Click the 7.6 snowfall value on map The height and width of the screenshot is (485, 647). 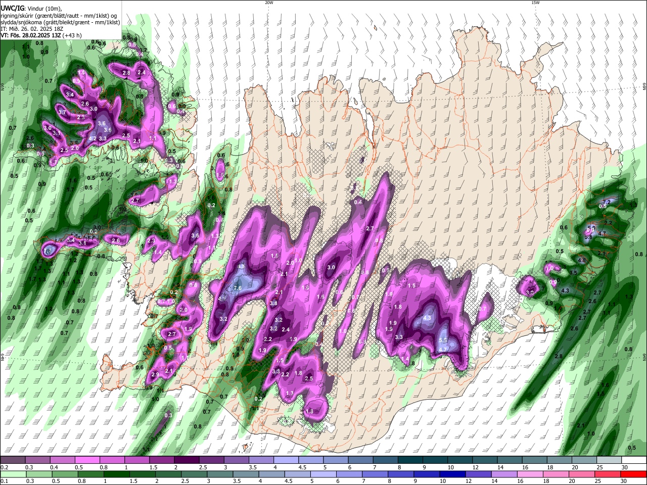point(238,288)
